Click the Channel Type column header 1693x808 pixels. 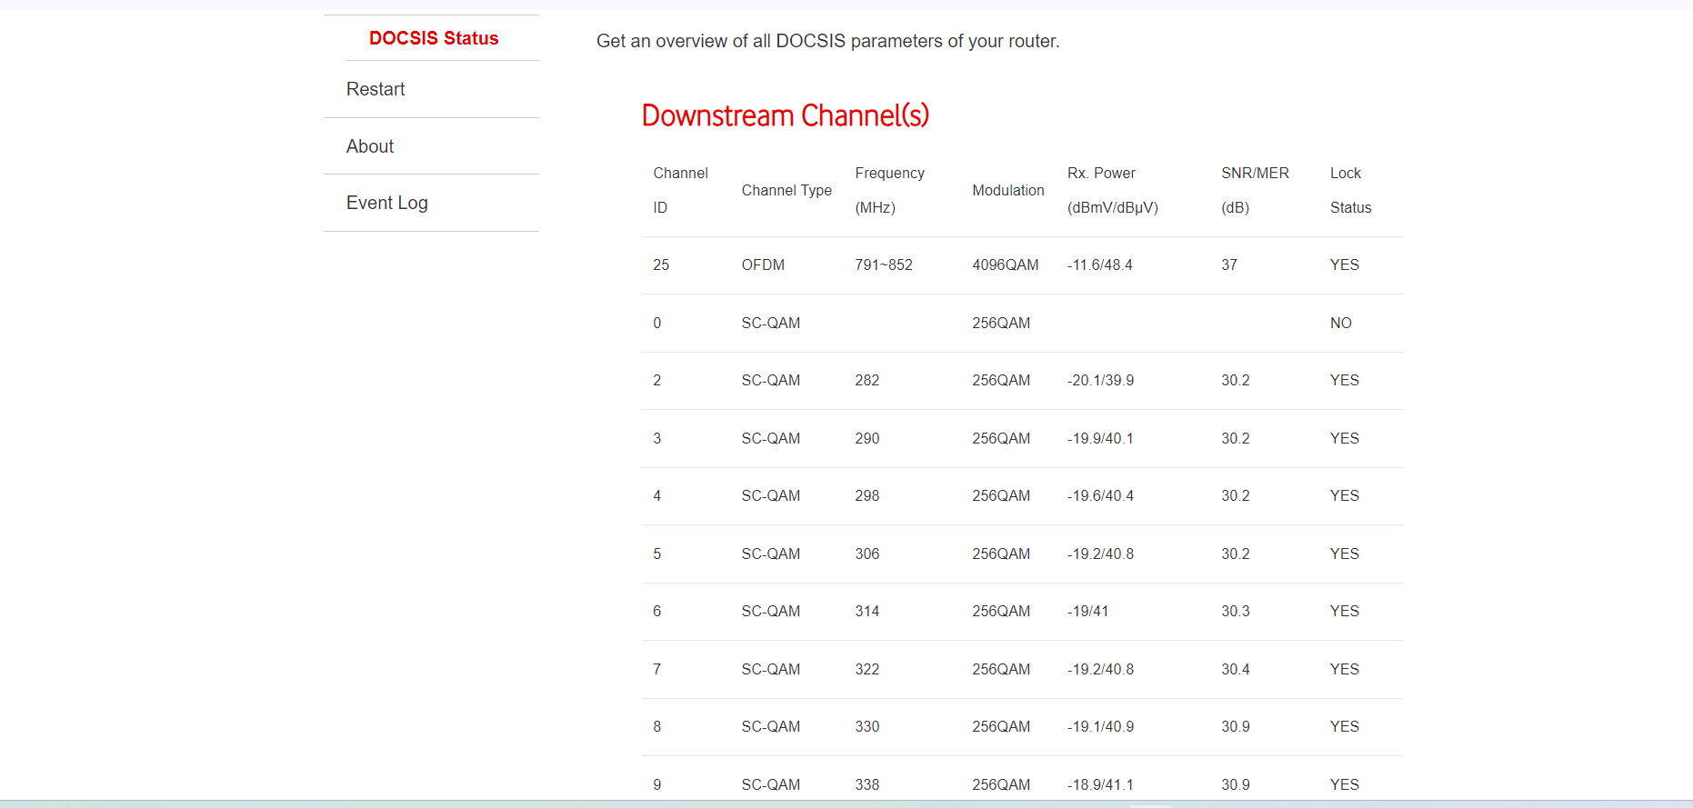[x=786, y=190]
